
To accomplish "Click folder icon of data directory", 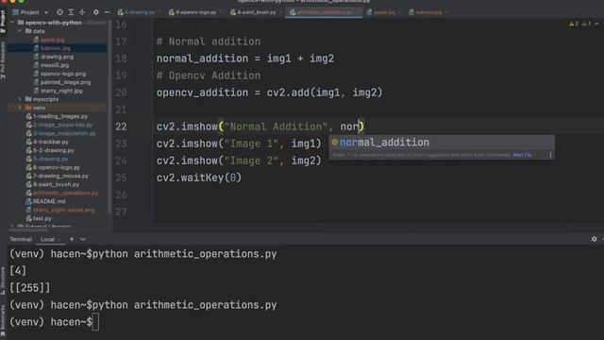I will [x=28, y=31].
